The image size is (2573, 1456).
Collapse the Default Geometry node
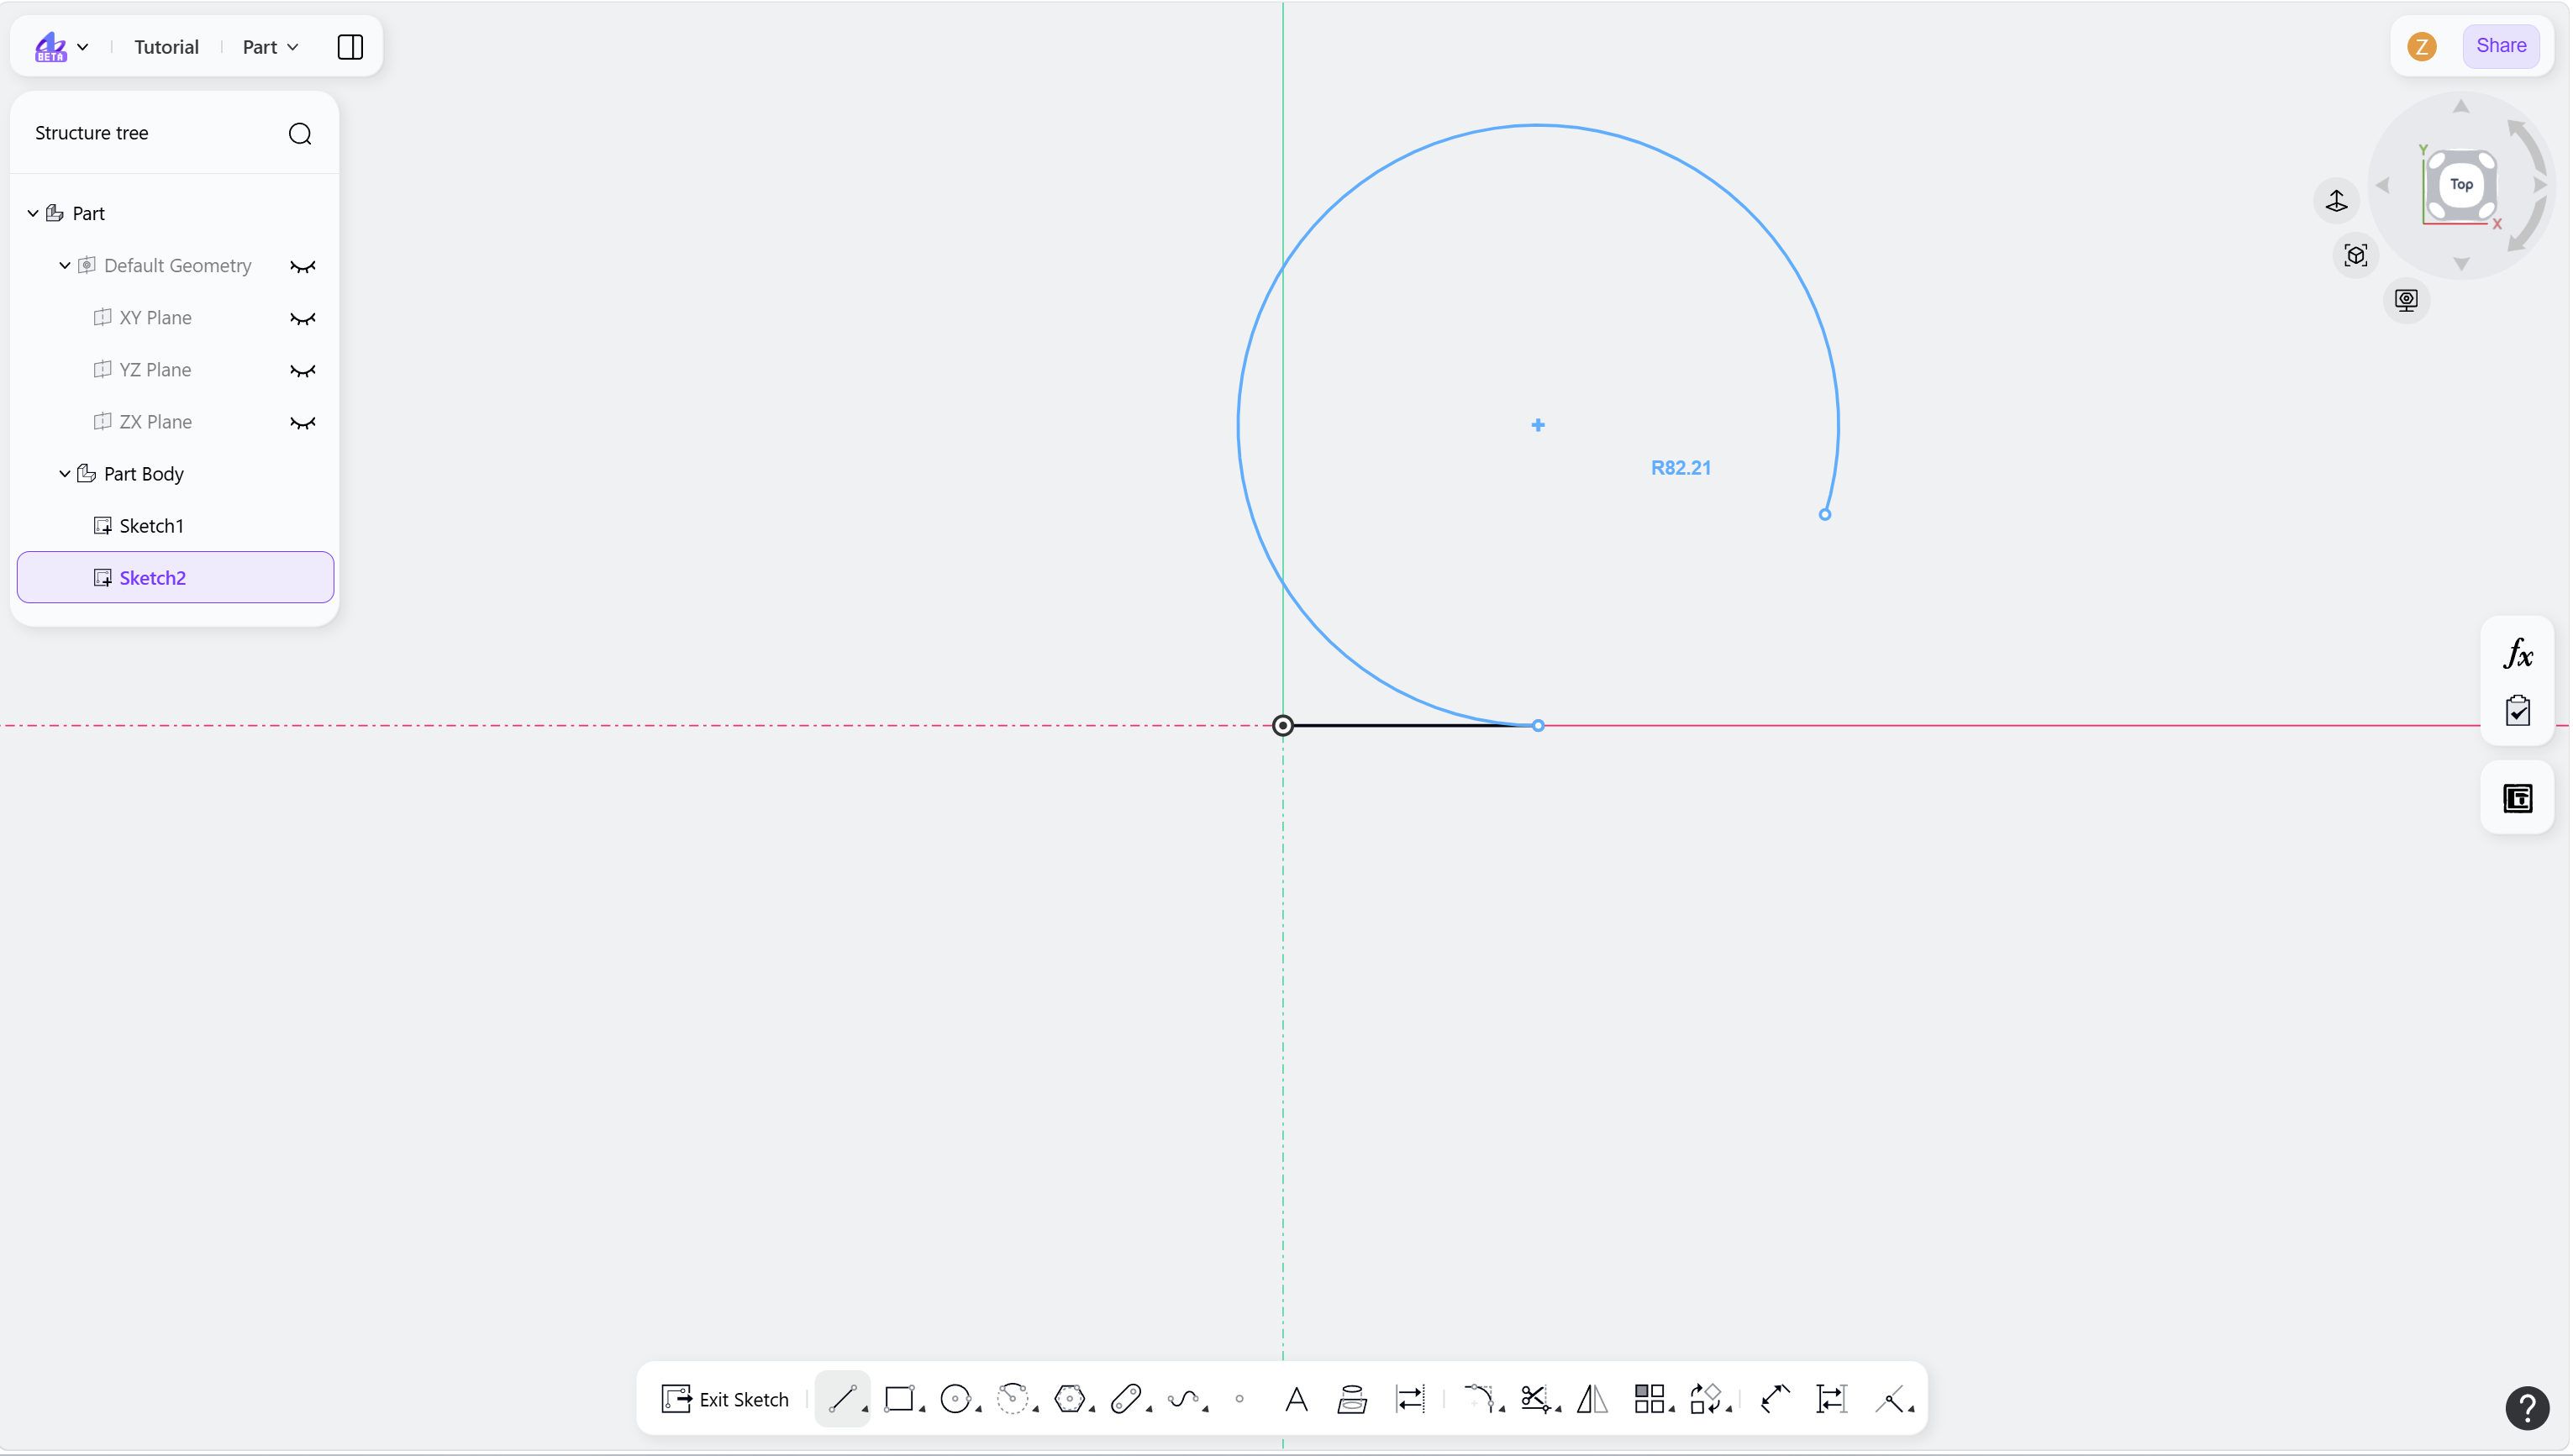[x=65, y=265]
